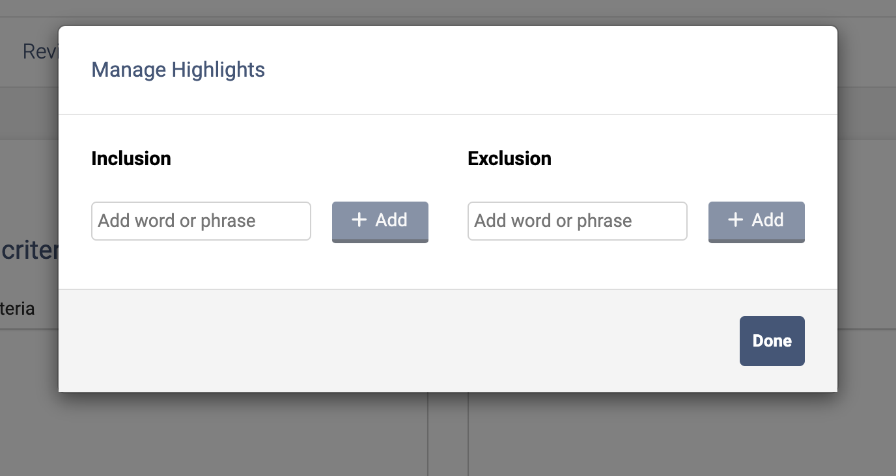Click the large criteria heading behind the dialog
Screen dimensions: 896x476
click(29, 250)
